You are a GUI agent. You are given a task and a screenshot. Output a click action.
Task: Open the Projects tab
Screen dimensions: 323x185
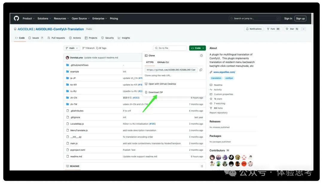(x=91, y=38)
